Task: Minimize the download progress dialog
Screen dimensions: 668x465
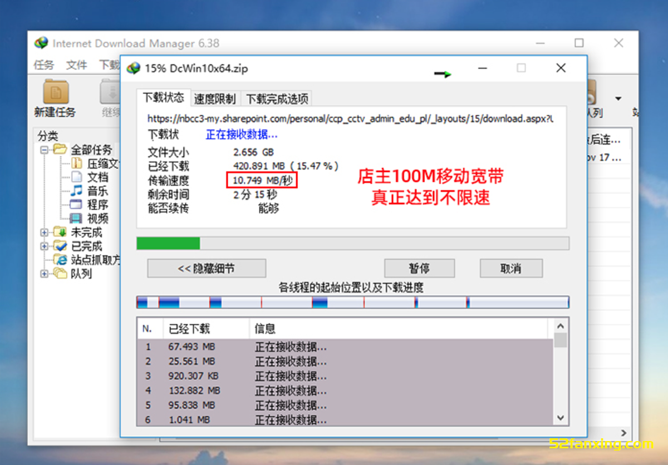Action: 482,68
